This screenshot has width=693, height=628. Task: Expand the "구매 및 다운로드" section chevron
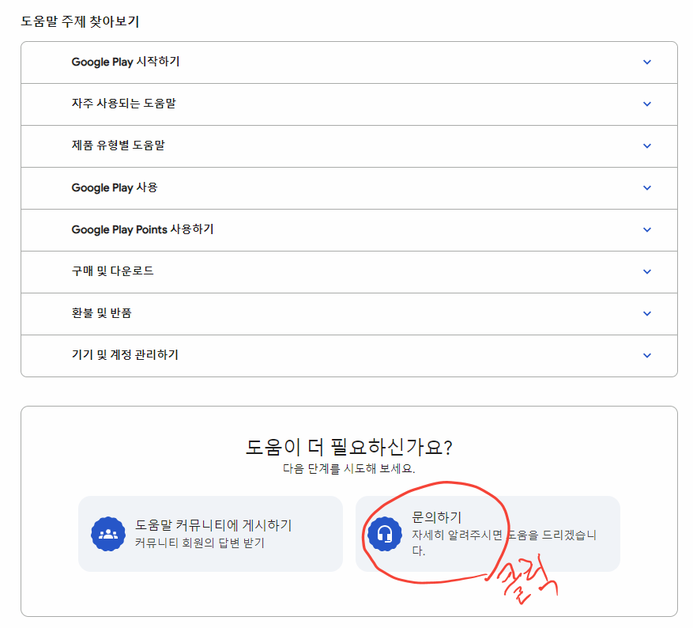pyautogui.click(x=647, y=271)
